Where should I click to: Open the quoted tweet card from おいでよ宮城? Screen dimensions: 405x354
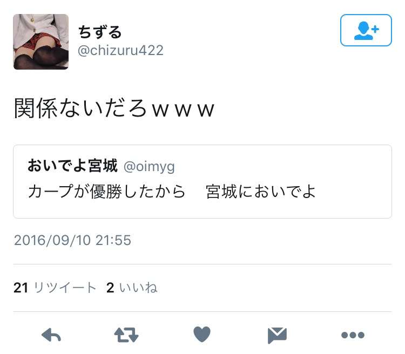202,181
